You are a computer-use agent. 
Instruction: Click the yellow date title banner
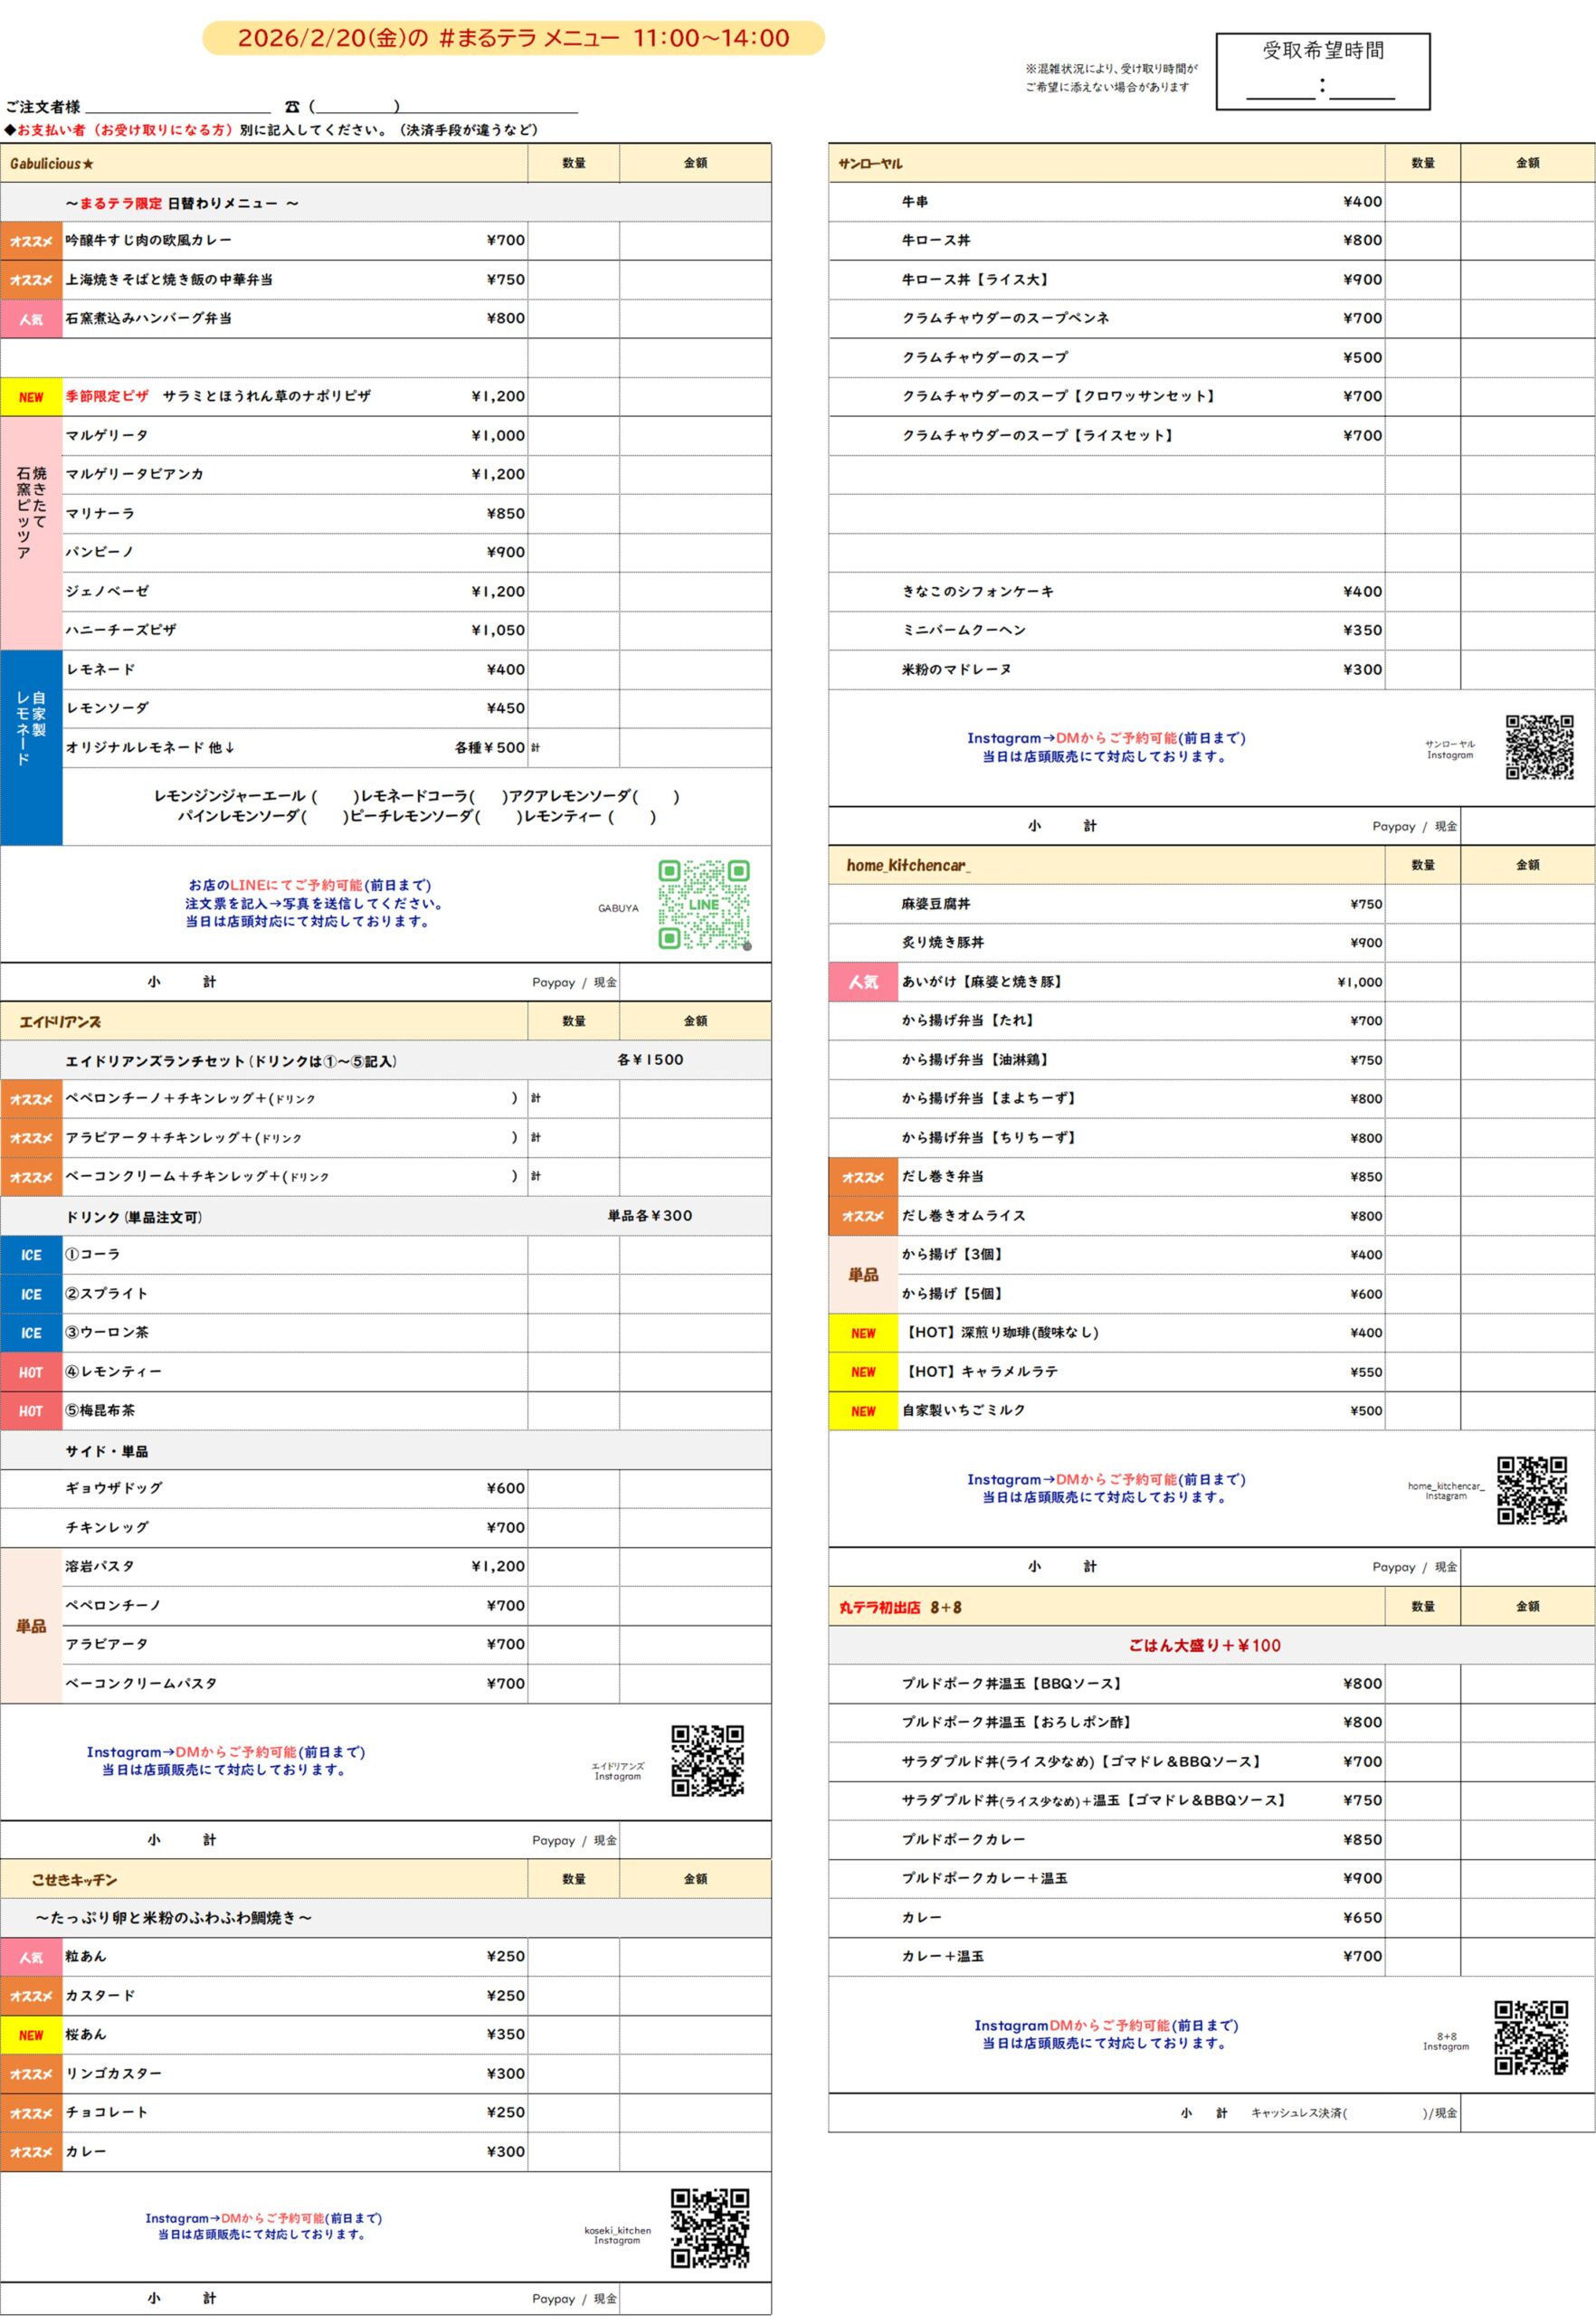tap(513, 38)
